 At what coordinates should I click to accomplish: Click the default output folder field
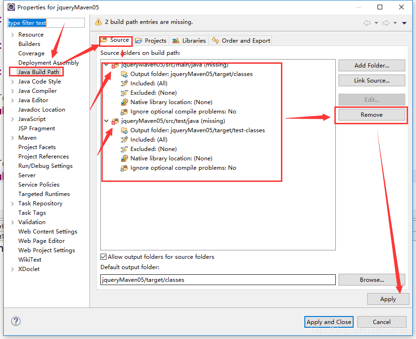point(218,280)
